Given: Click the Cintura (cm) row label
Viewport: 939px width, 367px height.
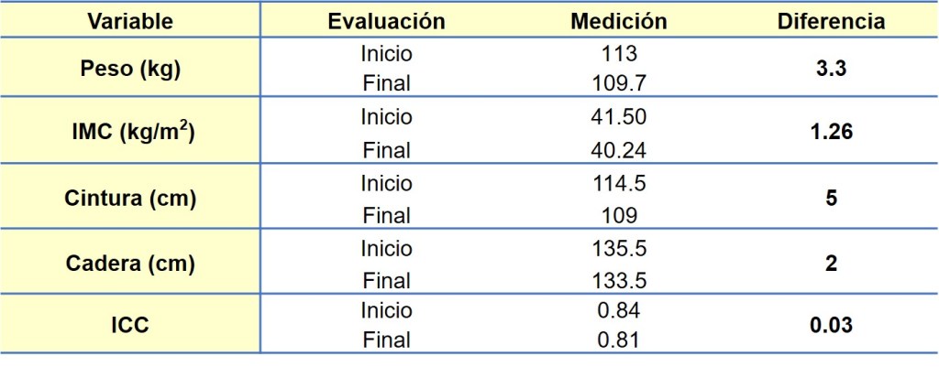Looking at the screenshot, I should (130, 199).
